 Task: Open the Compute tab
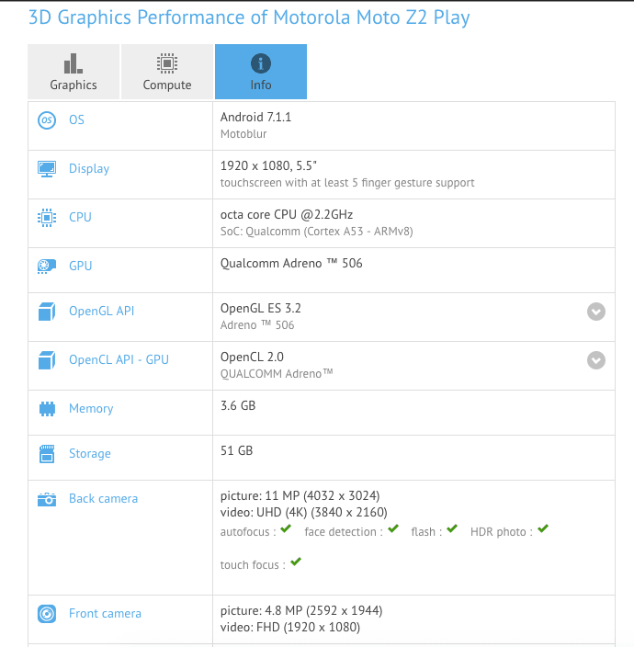click(x=167, y=72)
